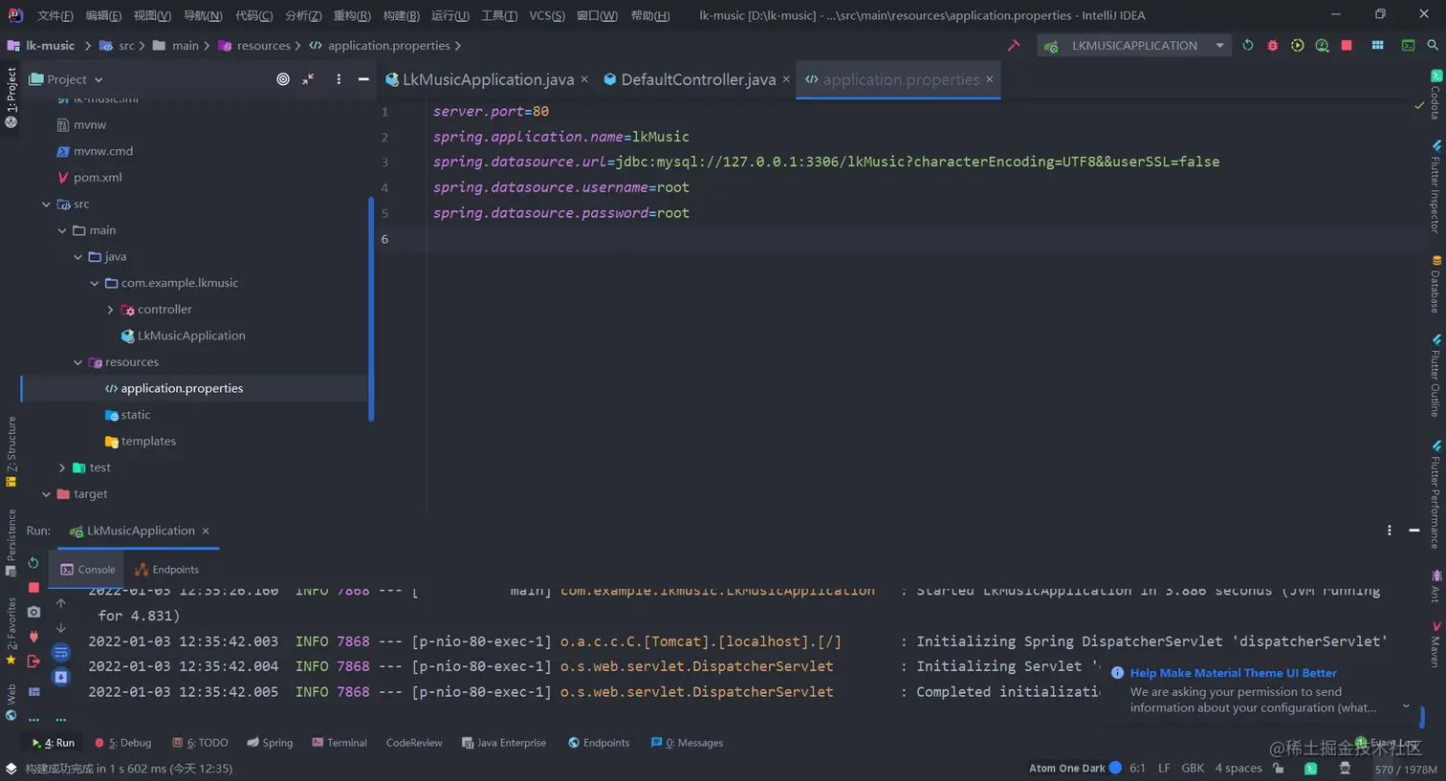Click the read-only lock icon in status bar
Screen dimensions: 1446x781
[1279, 769]
